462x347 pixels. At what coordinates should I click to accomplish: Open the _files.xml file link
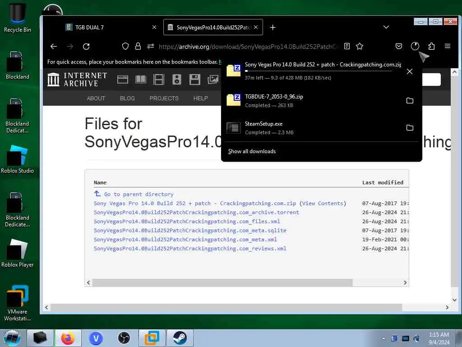point(187,221)
